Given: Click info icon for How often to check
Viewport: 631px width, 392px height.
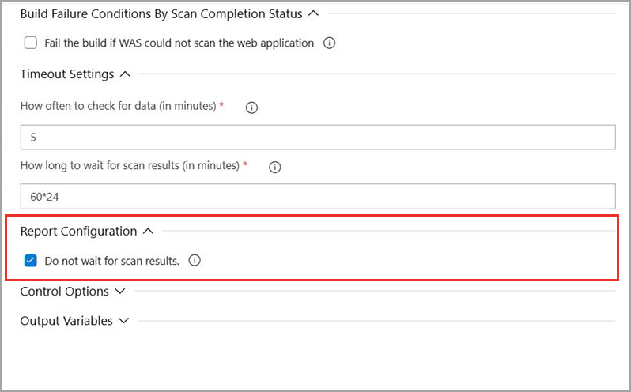Looking at the screenshot, I should [x=252, y=107].
